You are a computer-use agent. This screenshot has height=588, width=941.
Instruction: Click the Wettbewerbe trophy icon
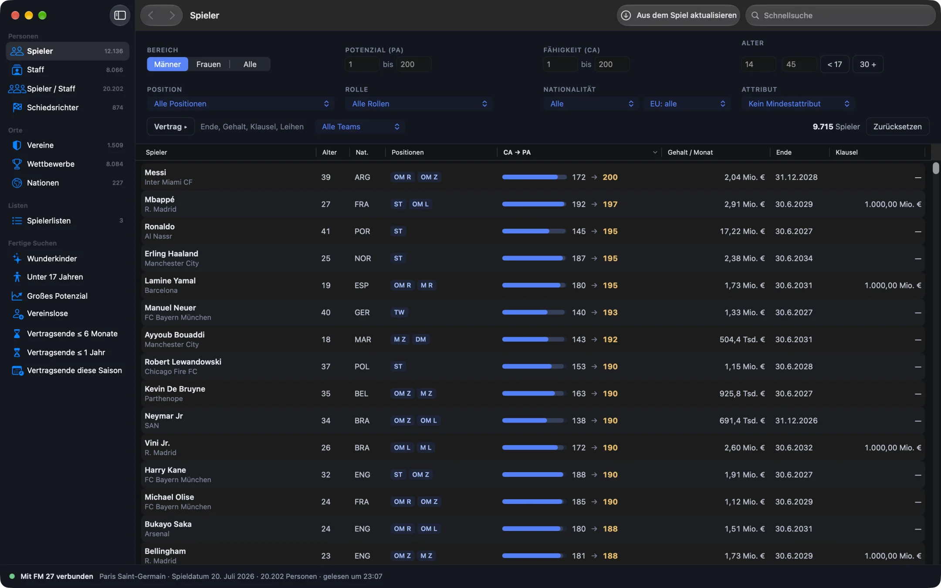17,164
